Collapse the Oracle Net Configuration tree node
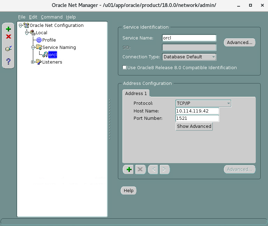 (21, 25)
